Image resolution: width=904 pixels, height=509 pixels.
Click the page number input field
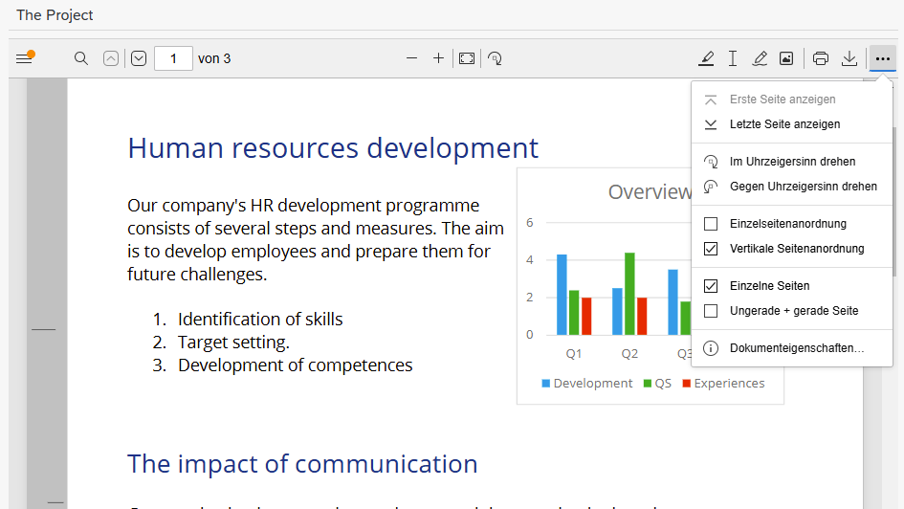pos(173,58)
